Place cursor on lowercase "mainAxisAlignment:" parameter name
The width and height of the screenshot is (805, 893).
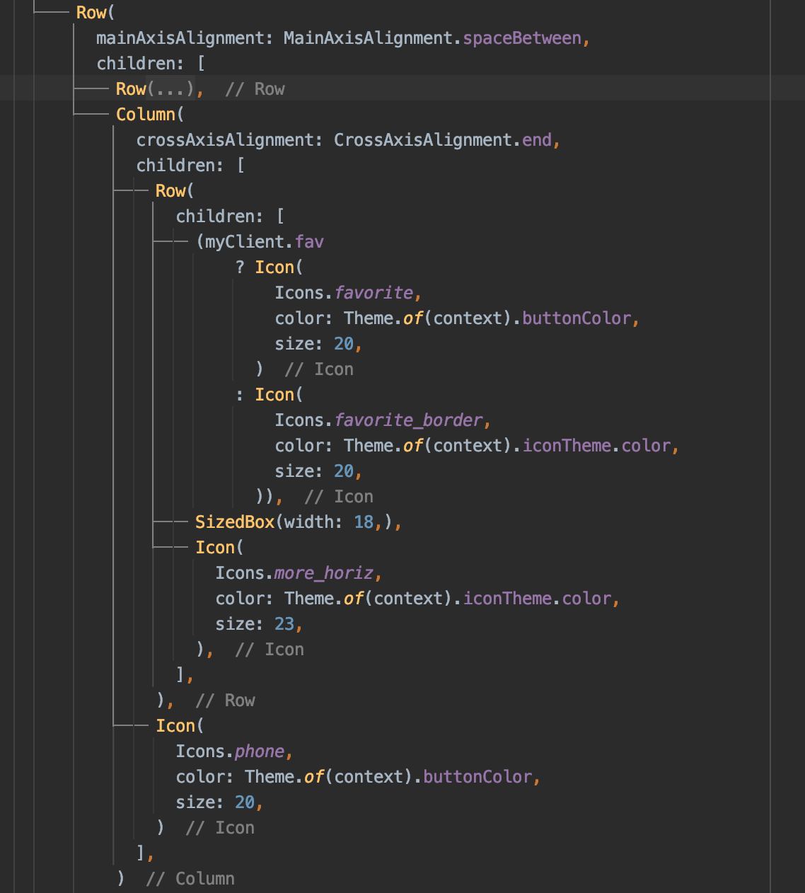tap(185, 38)
